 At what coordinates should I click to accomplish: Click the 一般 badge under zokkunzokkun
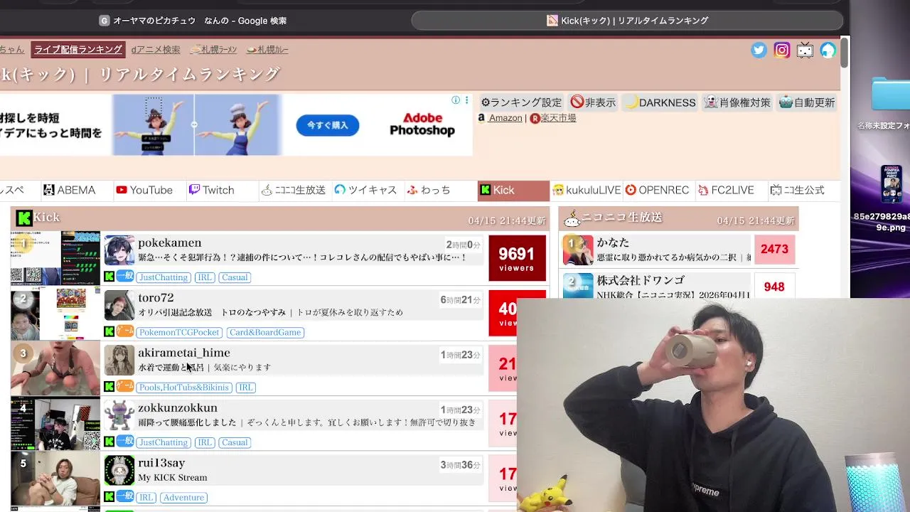click(125, 442)
